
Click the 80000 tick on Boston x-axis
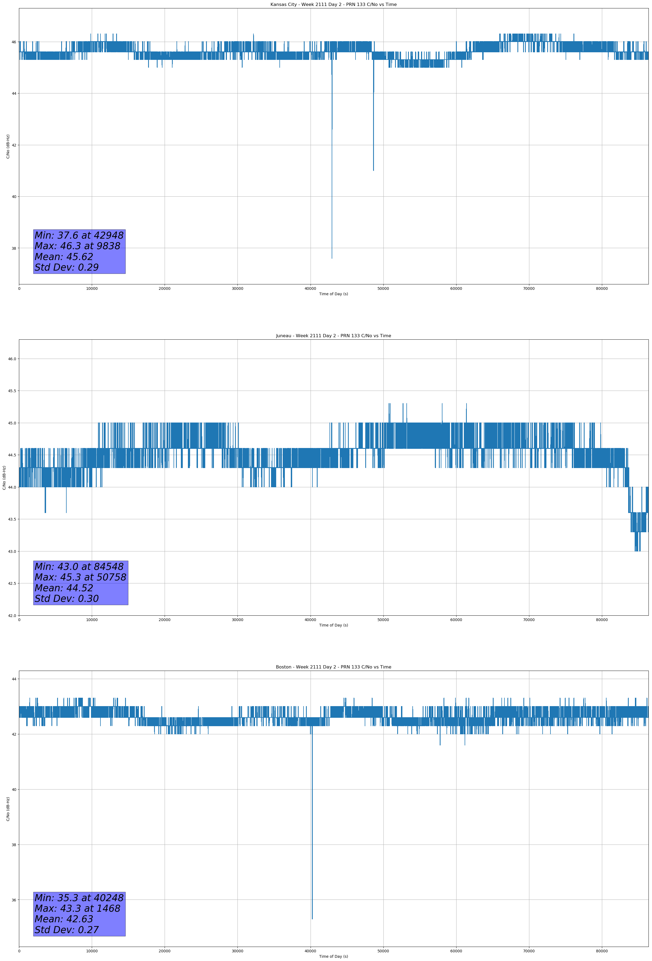[602, 951]
